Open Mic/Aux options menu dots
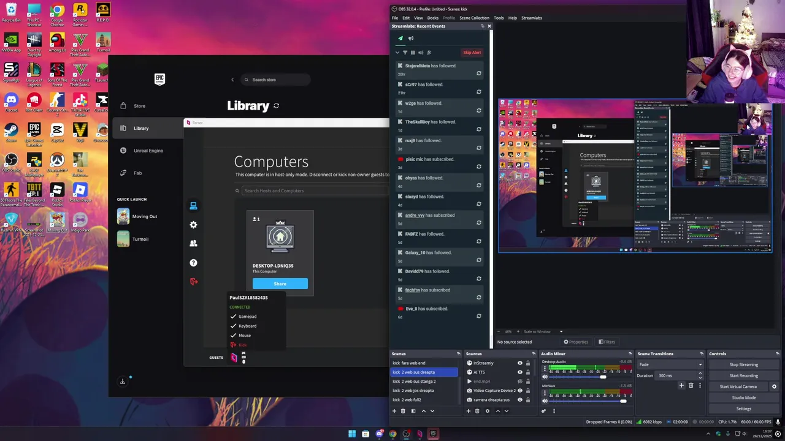785x441 pixels. pyautogui.click(x=545, y=393)
